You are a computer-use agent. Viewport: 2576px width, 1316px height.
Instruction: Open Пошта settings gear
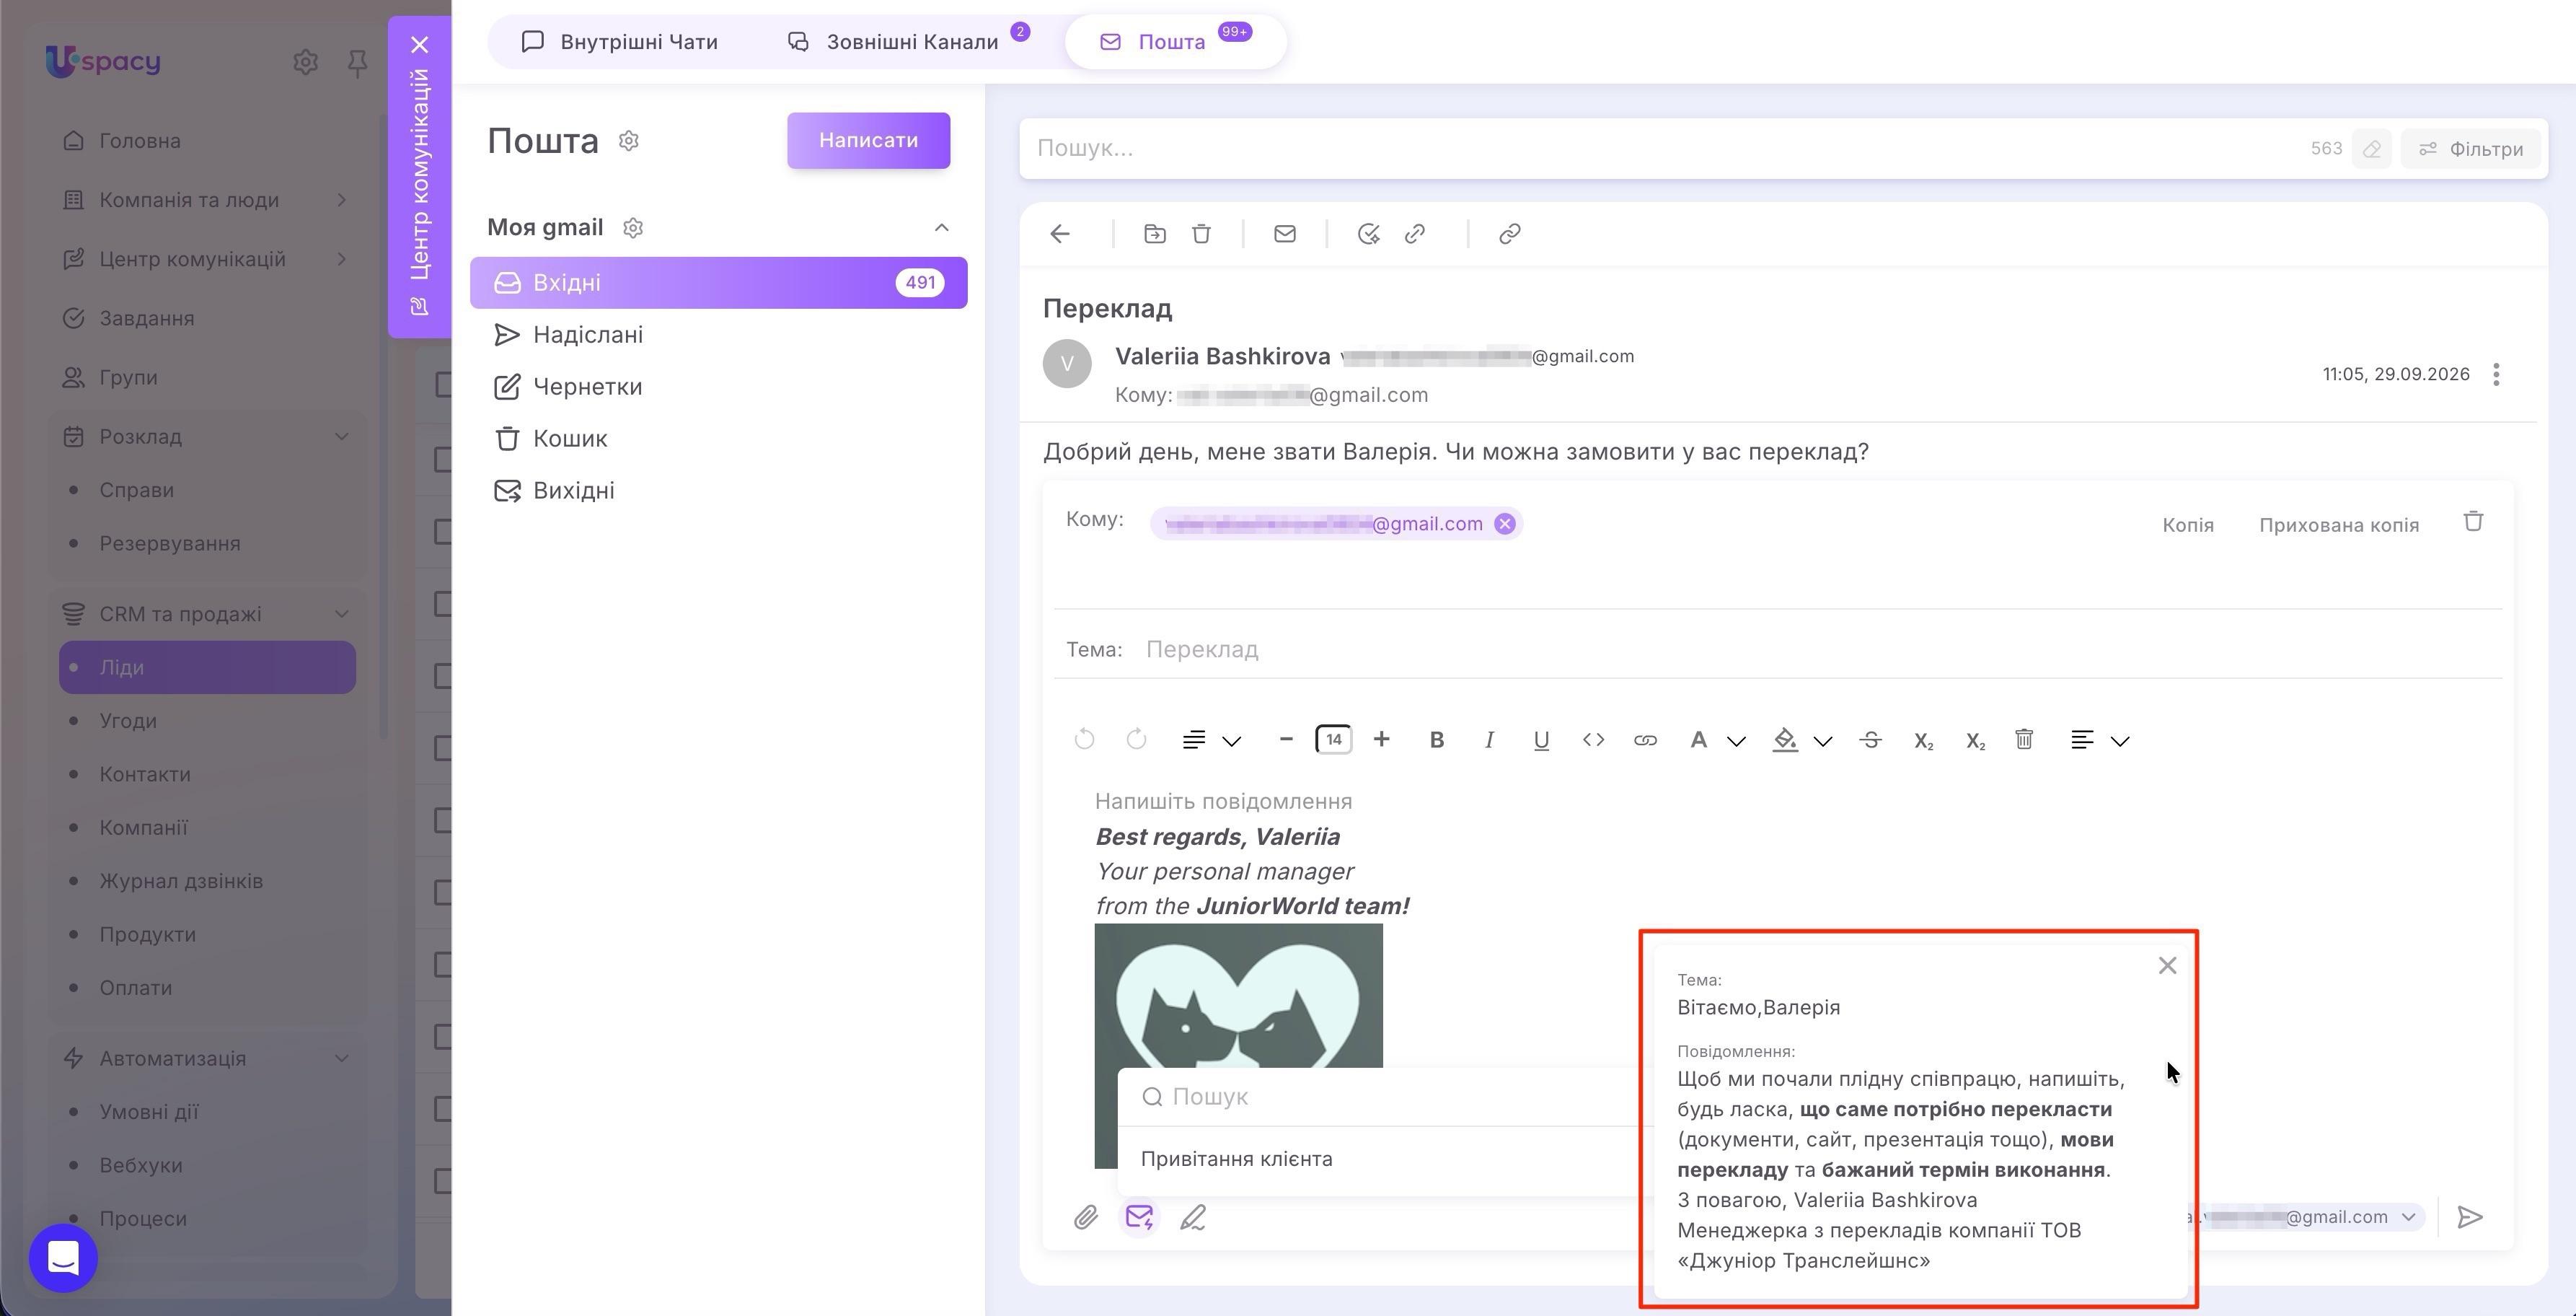(629, 141)
